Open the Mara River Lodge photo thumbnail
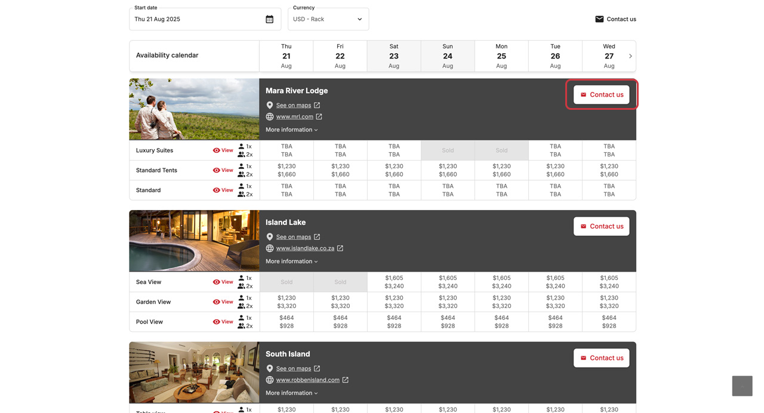 tap(194, 109)
